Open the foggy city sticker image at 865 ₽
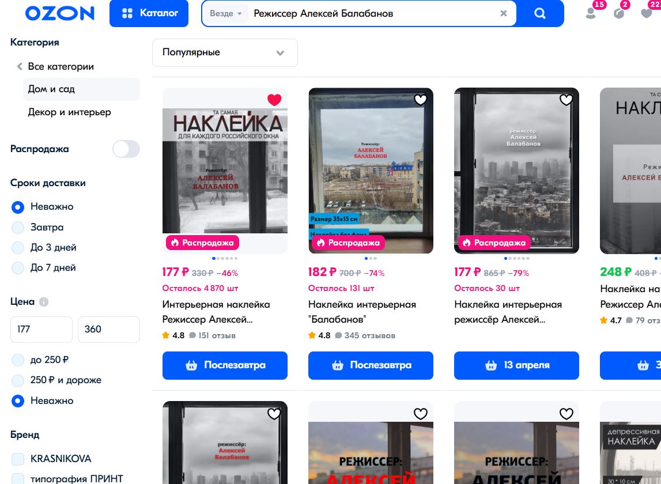 tap(516, 171)
